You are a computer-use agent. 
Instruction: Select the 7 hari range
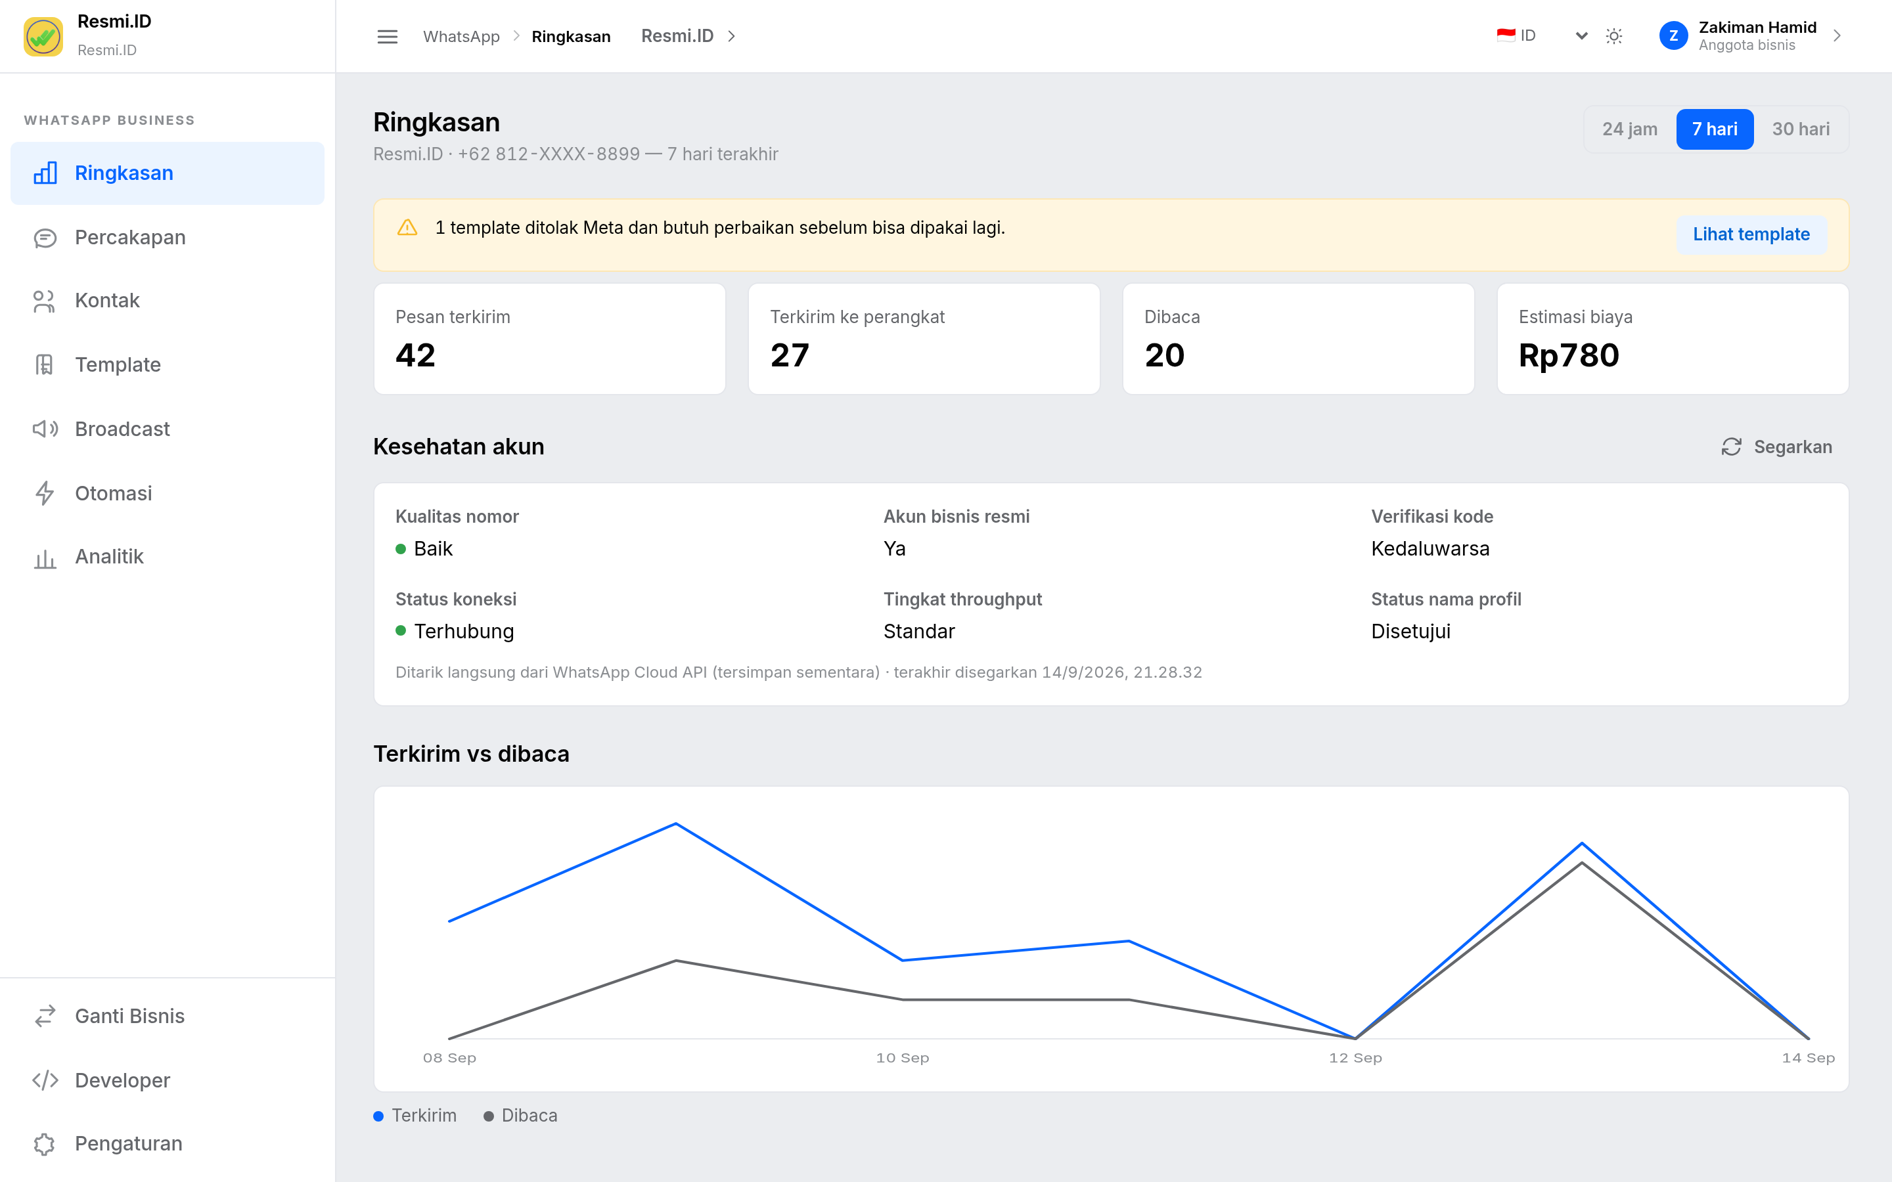[1715, 129]
